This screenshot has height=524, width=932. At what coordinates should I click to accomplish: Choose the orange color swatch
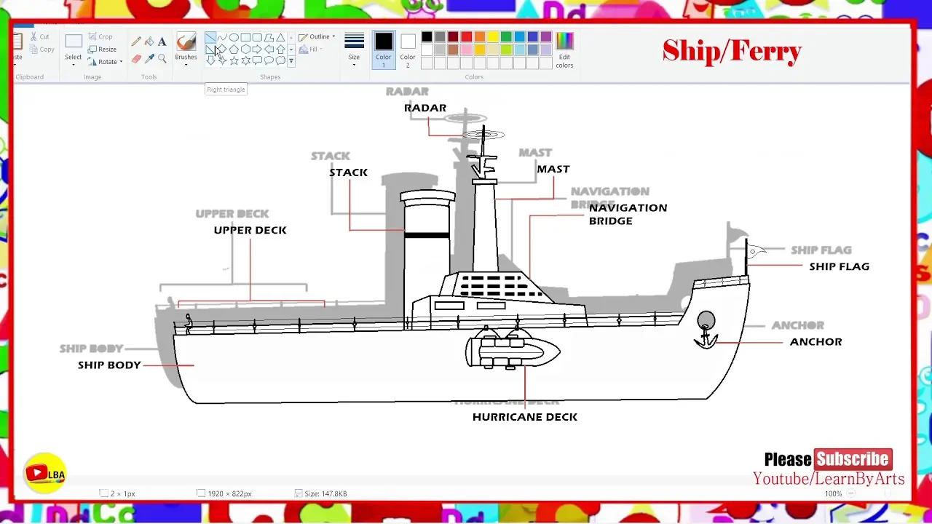[480, 37]
